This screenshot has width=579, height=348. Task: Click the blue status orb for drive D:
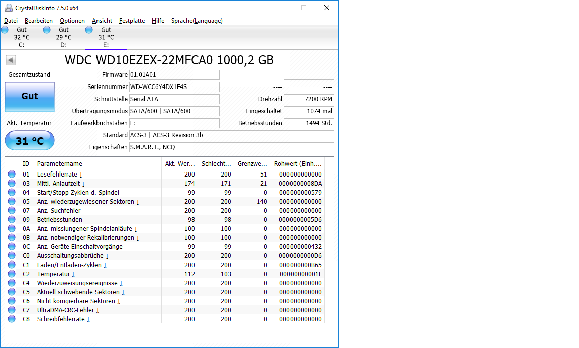tap(47, 30)
